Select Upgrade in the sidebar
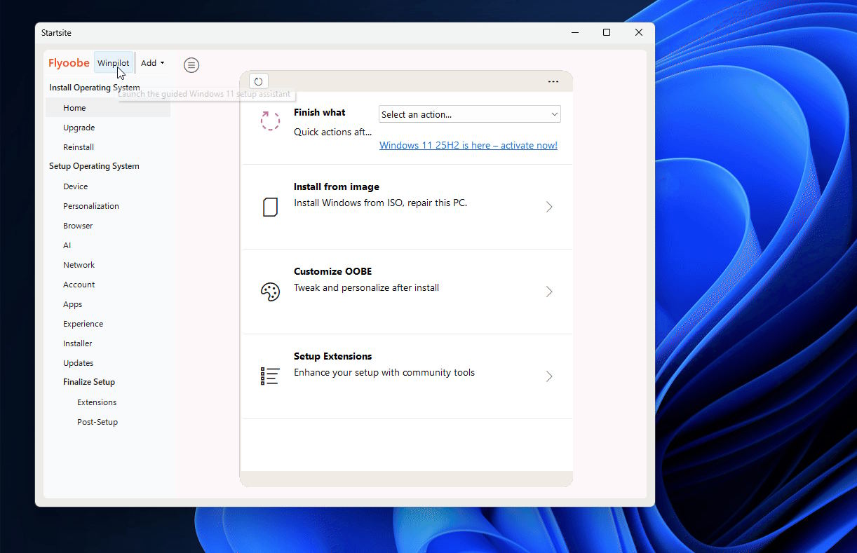 (79, 128)
